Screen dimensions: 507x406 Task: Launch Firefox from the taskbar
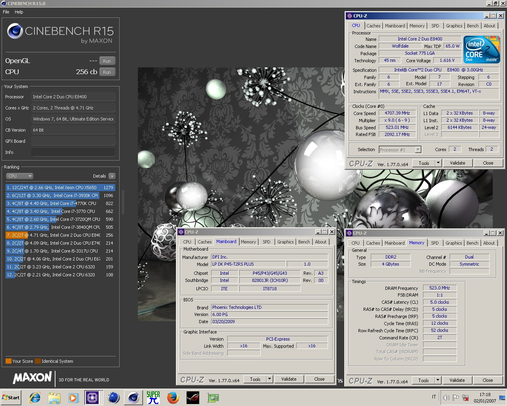point(173,398)
